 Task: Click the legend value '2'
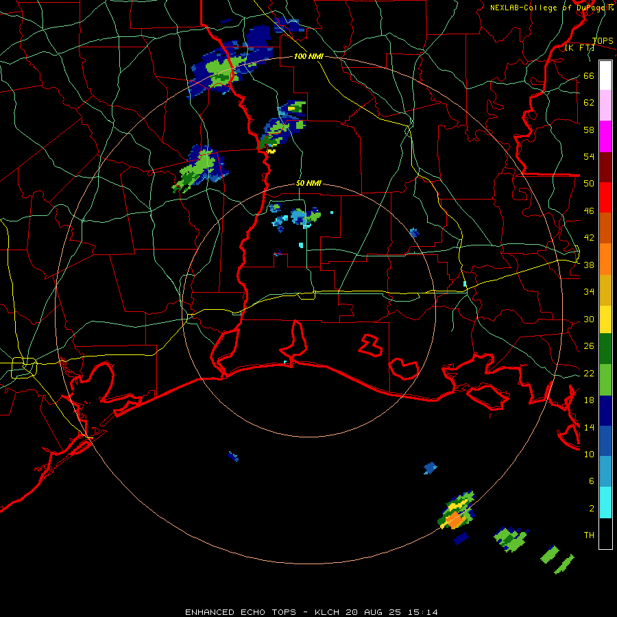[x=592, y=508]
